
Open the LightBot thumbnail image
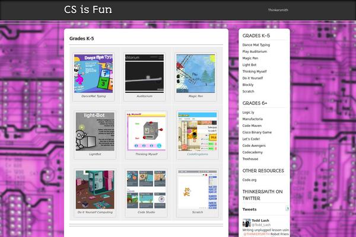point(95,132)
